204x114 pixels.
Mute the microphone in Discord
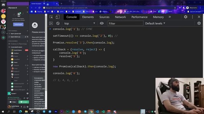click(21, 107)
